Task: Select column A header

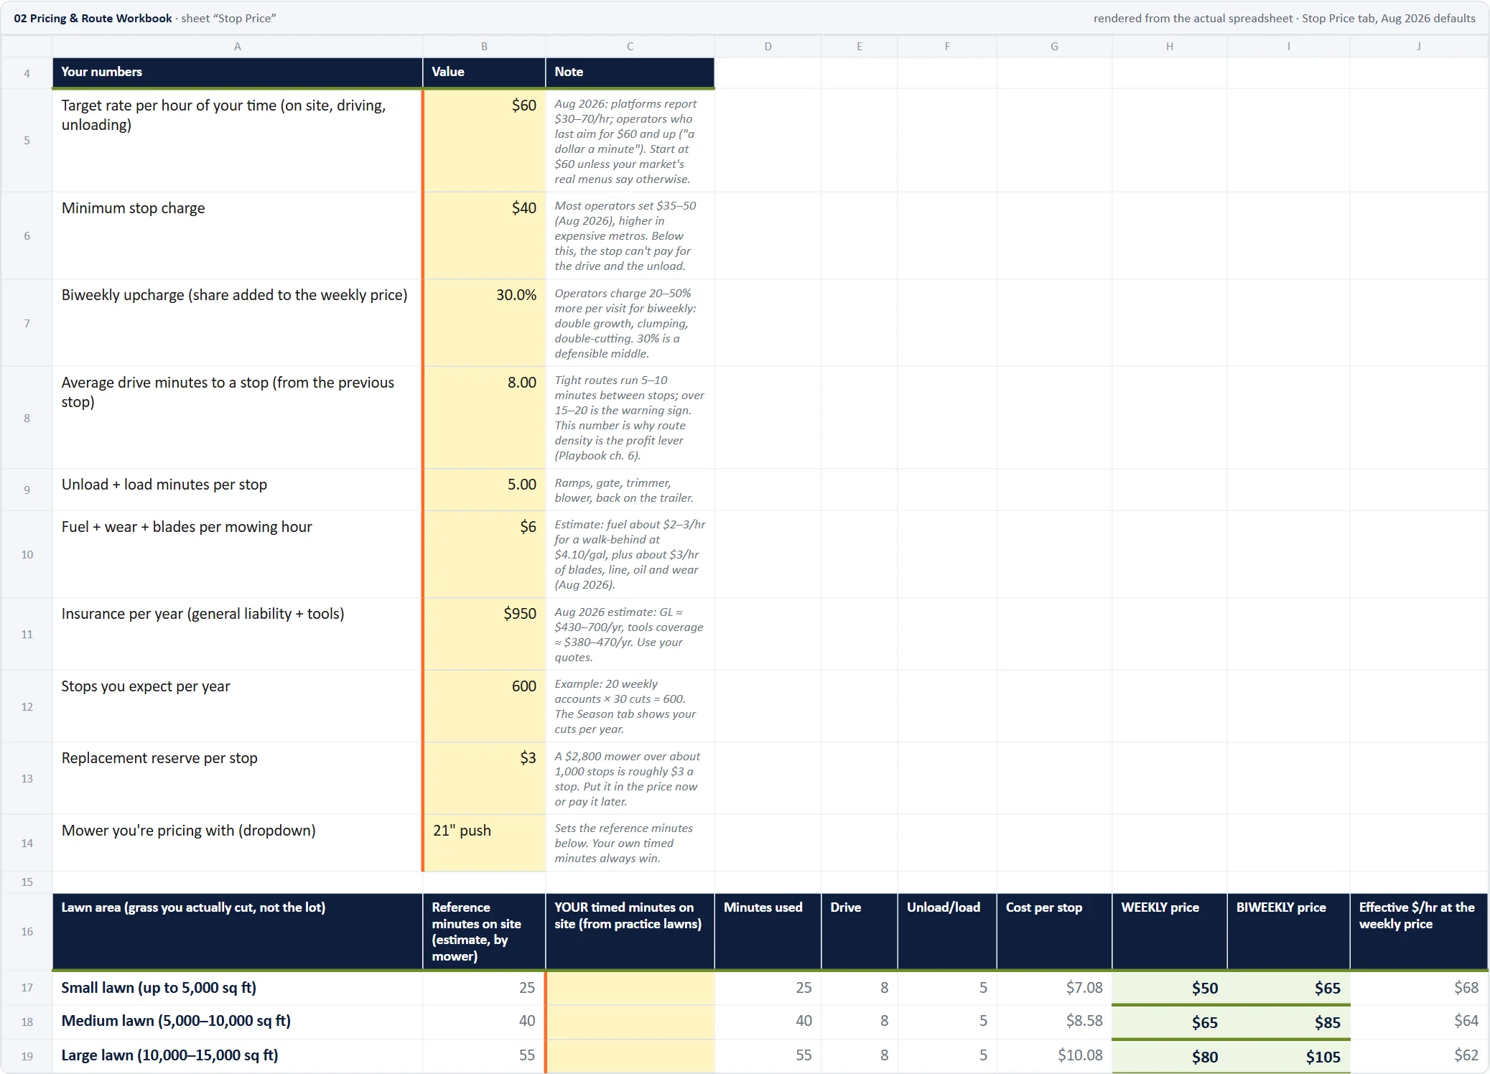Action: (x=238, y=46)
